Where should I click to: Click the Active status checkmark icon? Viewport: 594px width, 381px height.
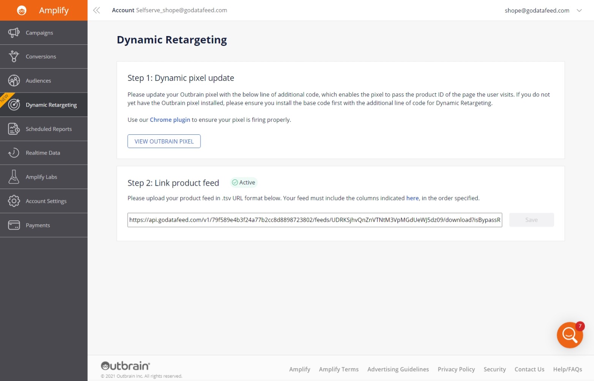pos(235,183)
